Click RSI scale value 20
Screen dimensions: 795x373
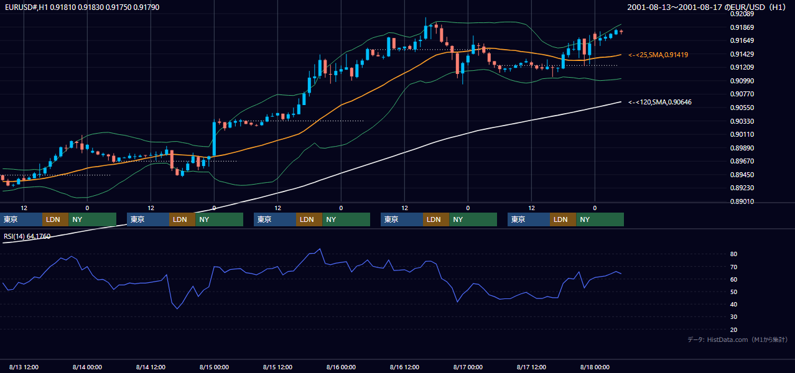(x=734, y=329)
